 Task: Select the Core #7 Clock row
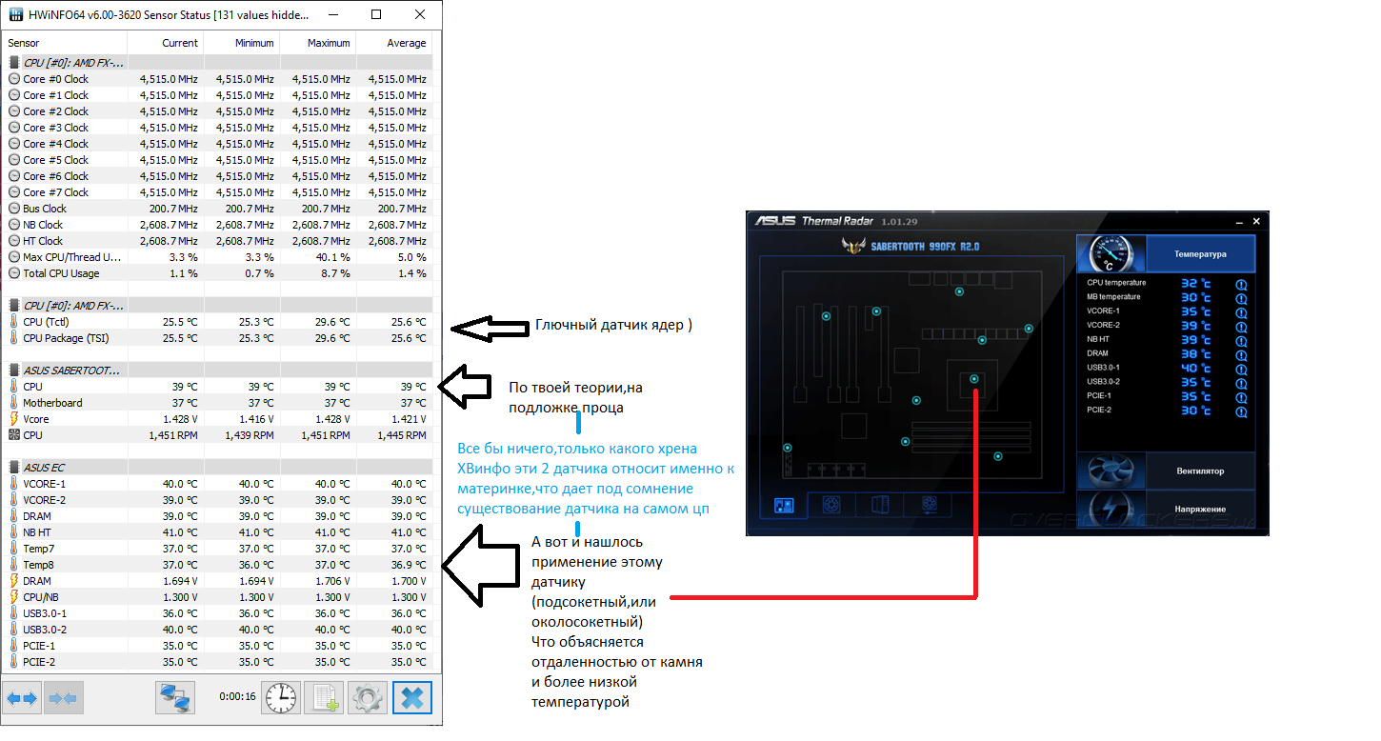click(218, 192)
